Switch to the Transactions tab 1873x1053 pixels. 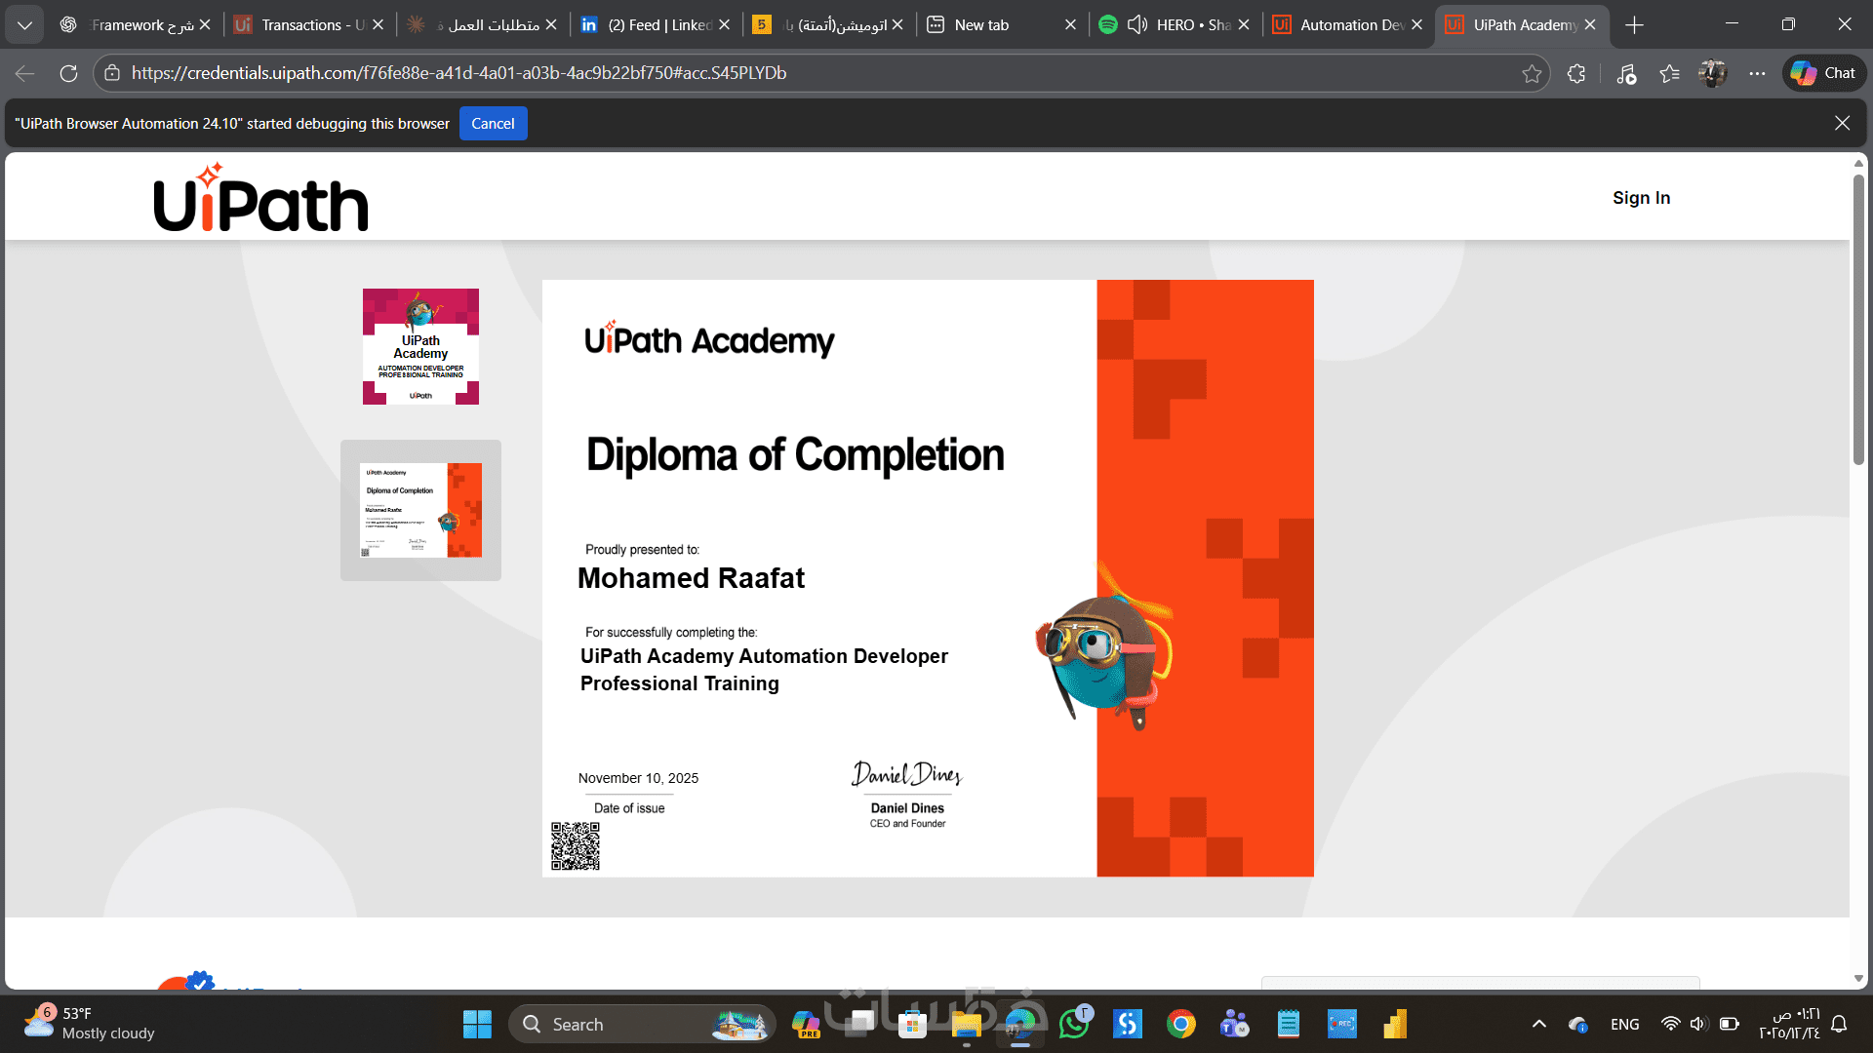tap(302, 24)
